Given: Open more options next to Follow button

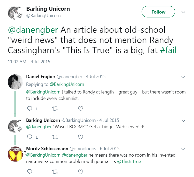Looking at the screenshot, I should (183, 12).
